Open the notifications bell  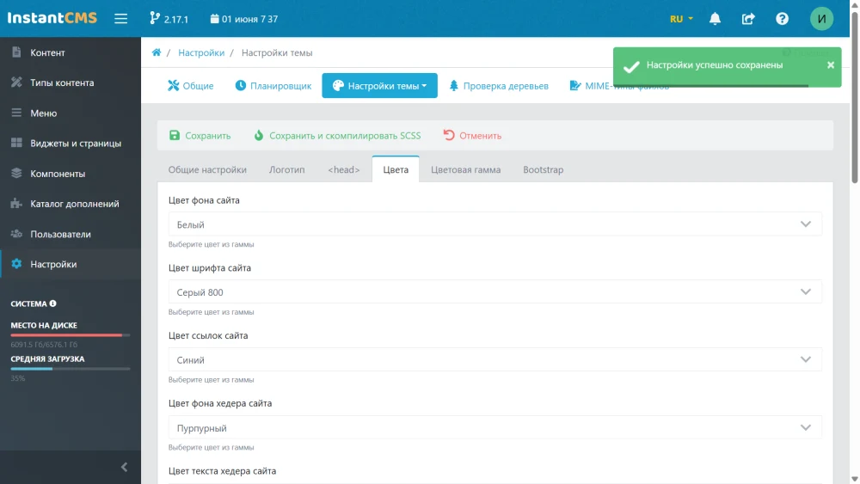[x=715, y=19]
